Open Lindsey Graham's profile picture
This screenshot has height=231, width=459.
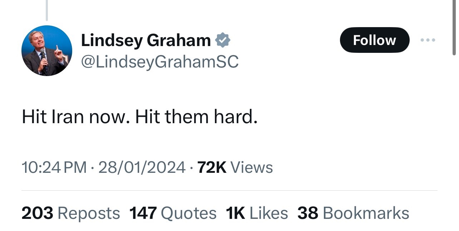(47, 51)
